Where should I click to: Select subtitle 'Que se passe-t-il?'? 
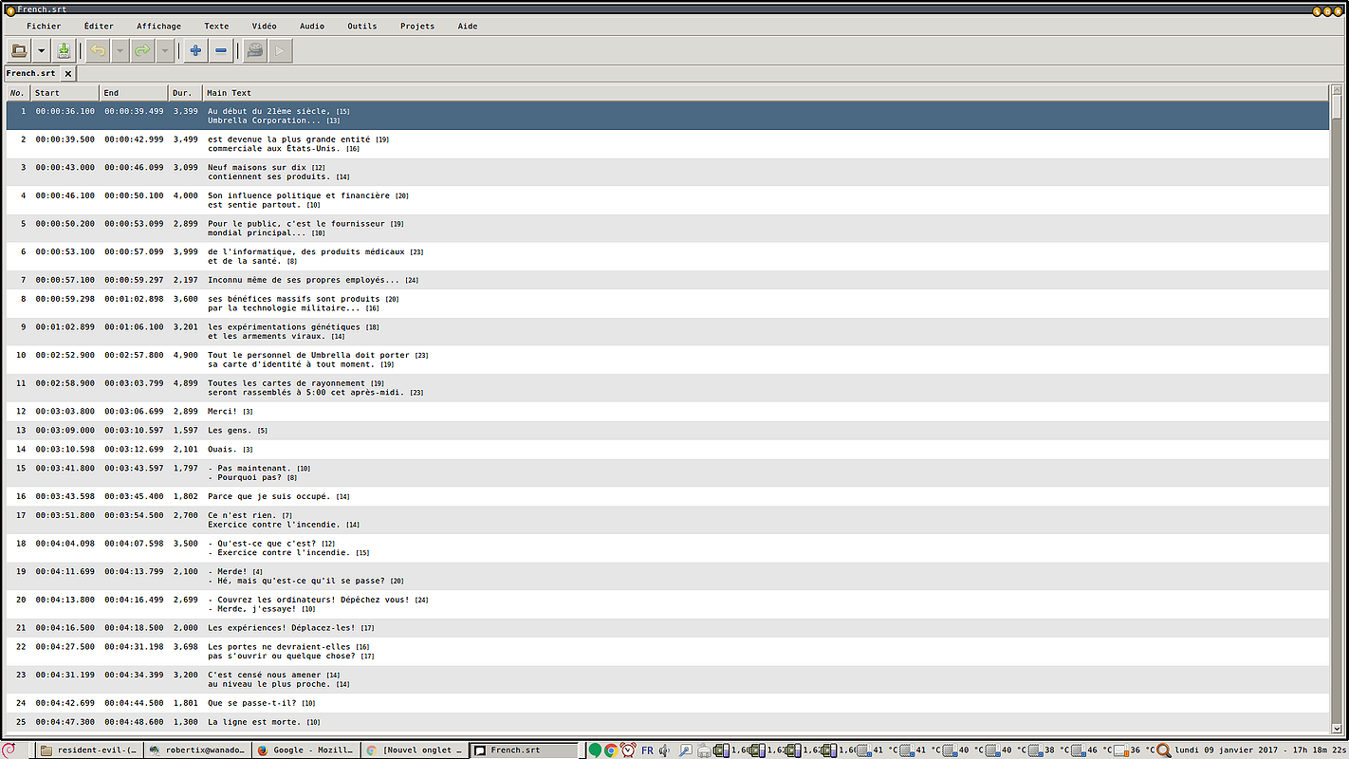point(252,703)
